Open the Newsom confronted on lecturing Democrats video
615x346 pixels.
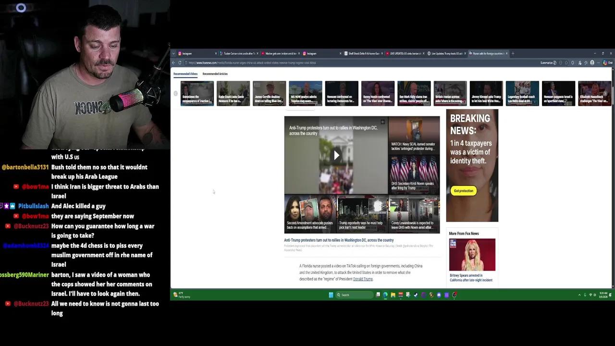coord(342,93)
